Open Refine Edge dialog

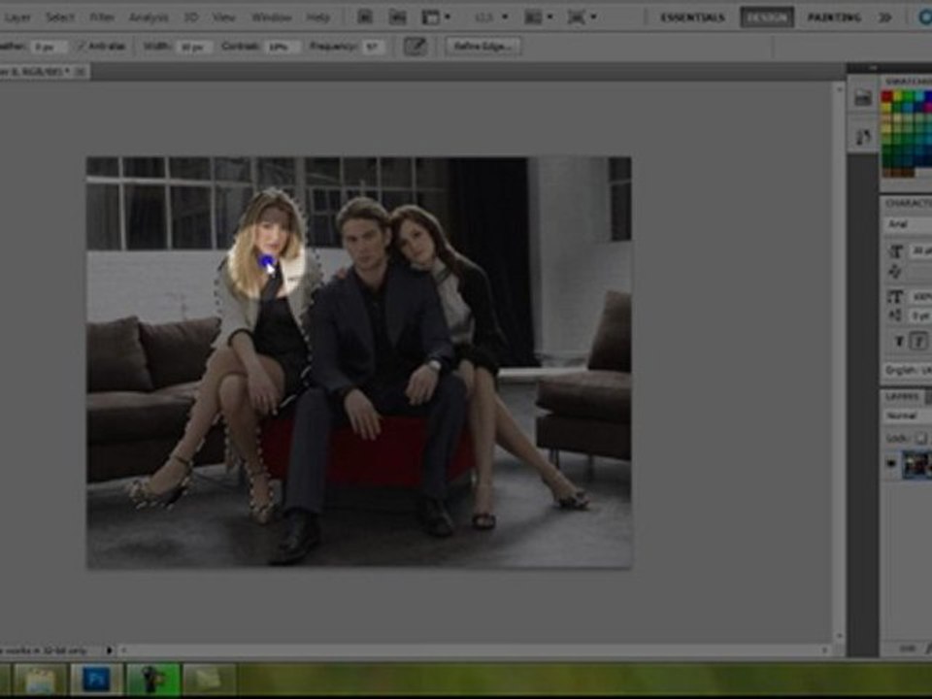pyautogui.click(x=483, y=47)
